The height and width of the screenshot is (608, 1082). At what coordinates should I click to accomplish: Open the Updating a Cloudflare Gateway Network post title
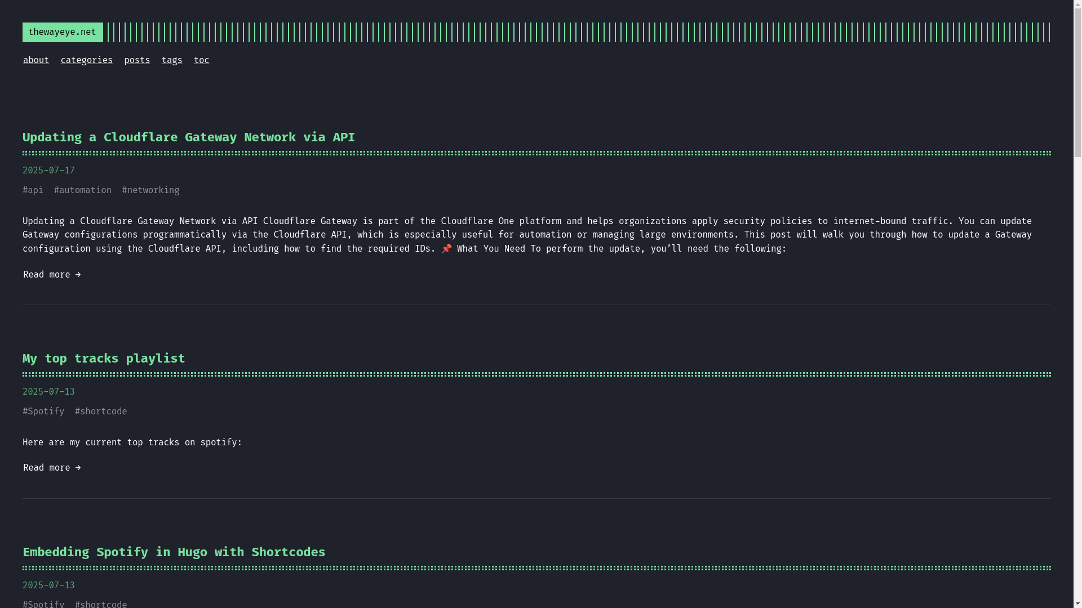[189, 137]
